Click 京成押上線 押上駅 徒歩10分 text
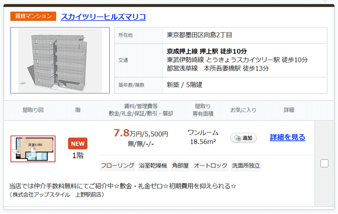Image resolution: width=338 pixels, height=214 pixels. pyautogui.click(x=207, y=51)
